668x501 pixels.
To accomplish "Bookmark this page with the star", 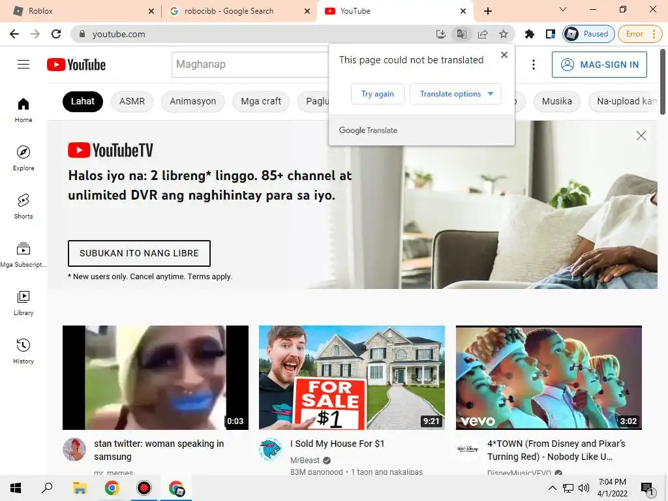I will pyautogui.click(x=503, y=34).
